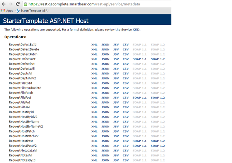Select the RequestFilePost operation name

coord(20,97)
